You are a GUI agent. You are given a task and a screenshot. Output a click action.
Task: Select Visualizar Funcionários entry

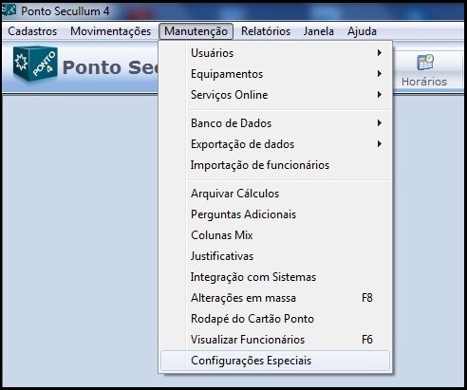[x=275, y=340]
